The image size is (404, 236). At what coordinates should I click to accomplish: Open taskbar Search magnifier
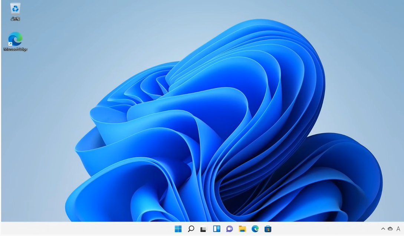click(x=191, y=229)
